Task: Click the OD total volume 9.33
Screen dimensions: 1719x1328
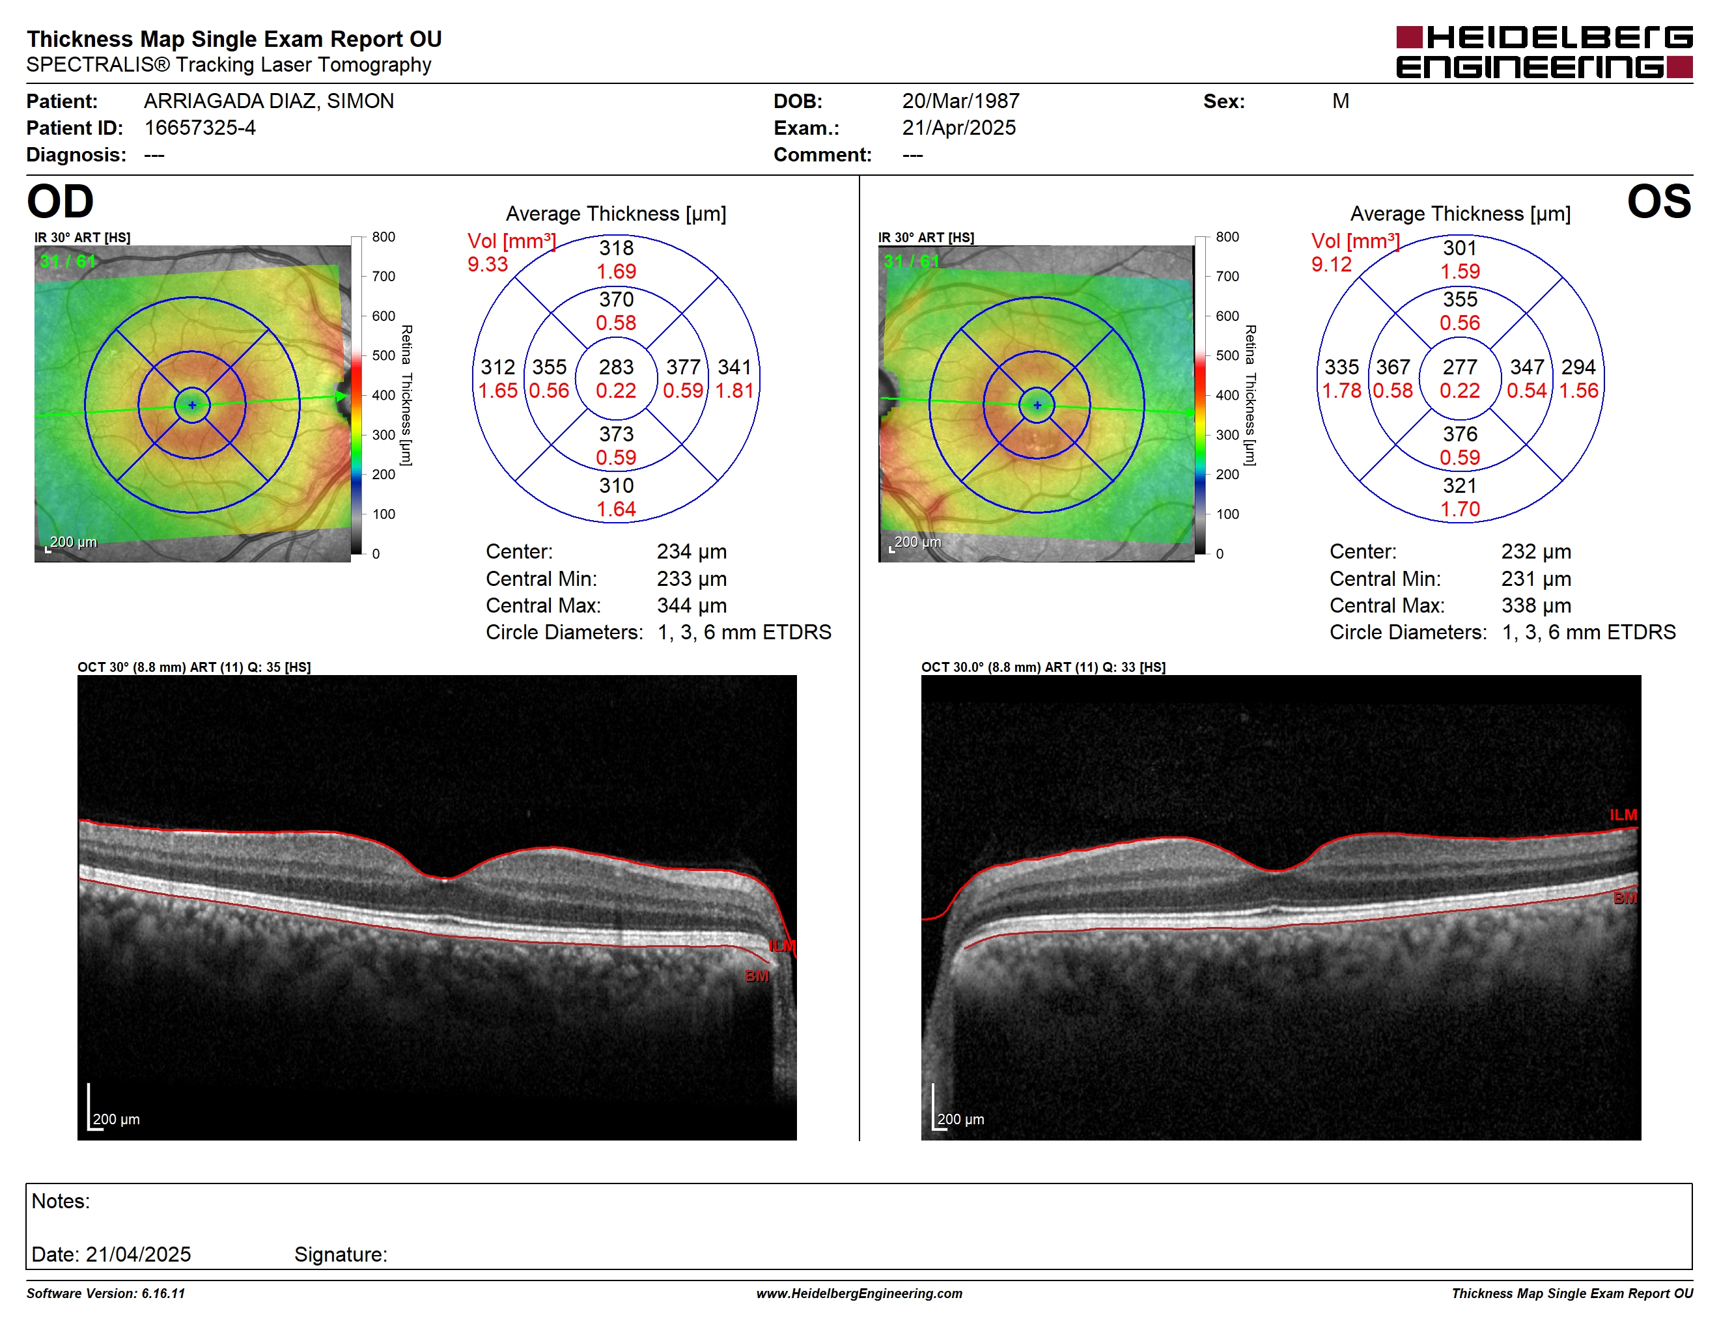Action: point(487,264)
